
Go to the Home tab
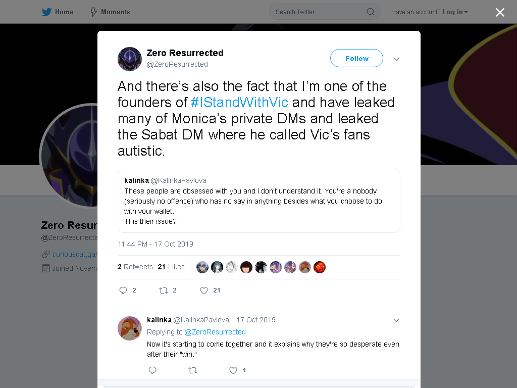point(58,12)
